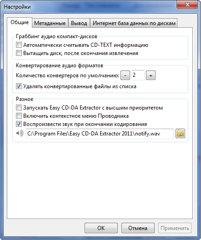Open the Метаданные tab
This screenshot has height=240, width=201.
coord(50,23)
